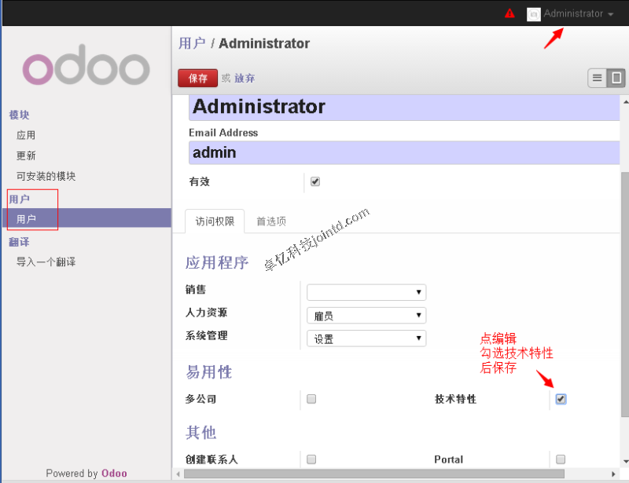Click the red 保存 button
The image size is (629, 483).
coord(197,79)
